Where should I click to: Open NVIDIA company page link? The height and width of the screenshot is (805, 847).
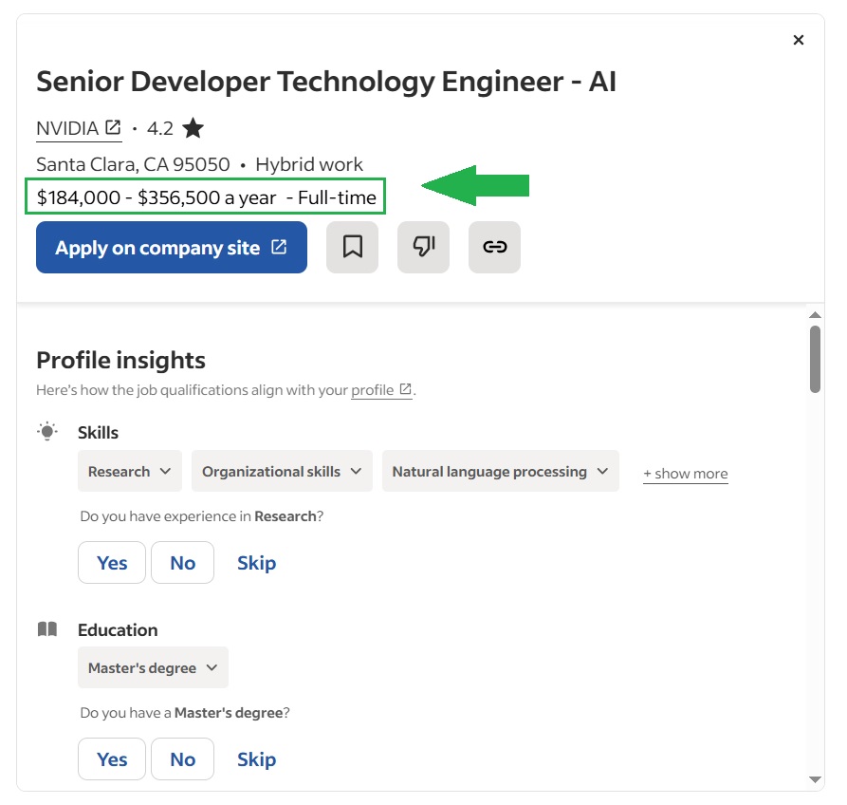[x=79, y=129]
